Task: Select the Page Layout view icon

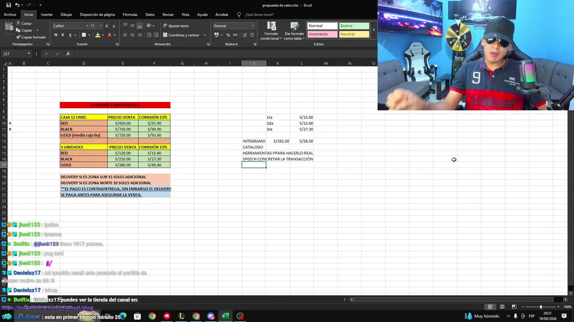Action: [502, 307]
